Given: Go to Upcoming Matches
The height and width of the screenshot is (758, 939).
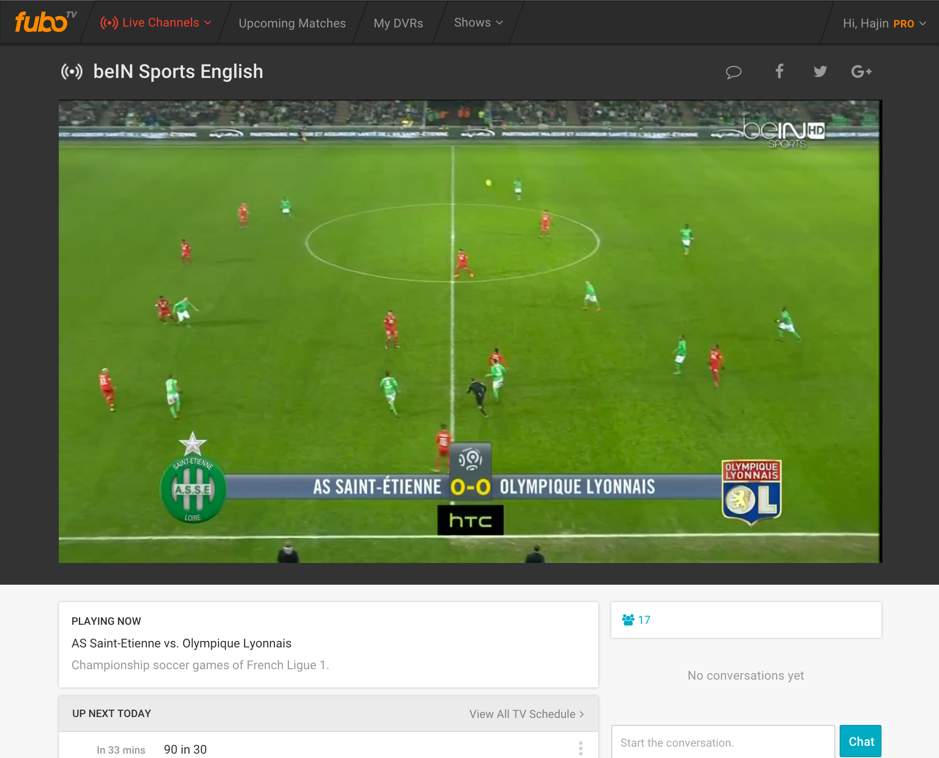Looking at the screenshot, I should point(292,23).
